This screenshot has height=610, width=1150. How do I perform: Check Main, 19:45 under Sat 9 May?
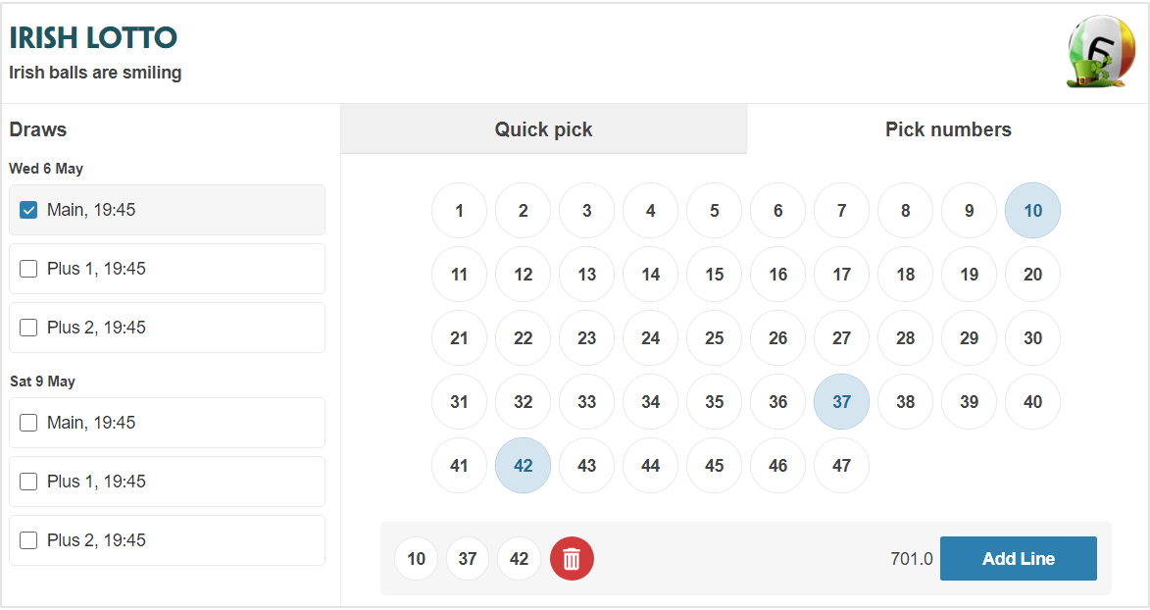click(27, 422)
